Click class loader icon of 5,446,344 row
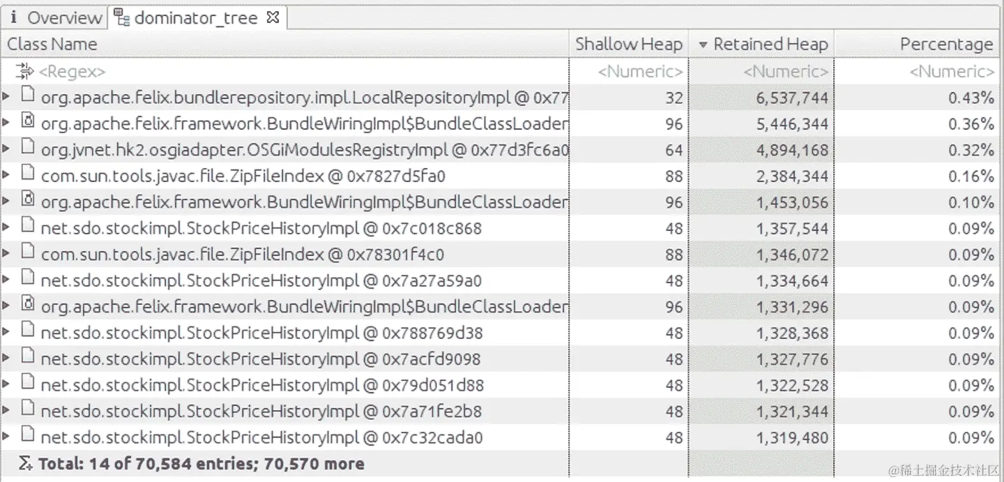Viewport: 1004px width, 482px height. coord(28,121)
